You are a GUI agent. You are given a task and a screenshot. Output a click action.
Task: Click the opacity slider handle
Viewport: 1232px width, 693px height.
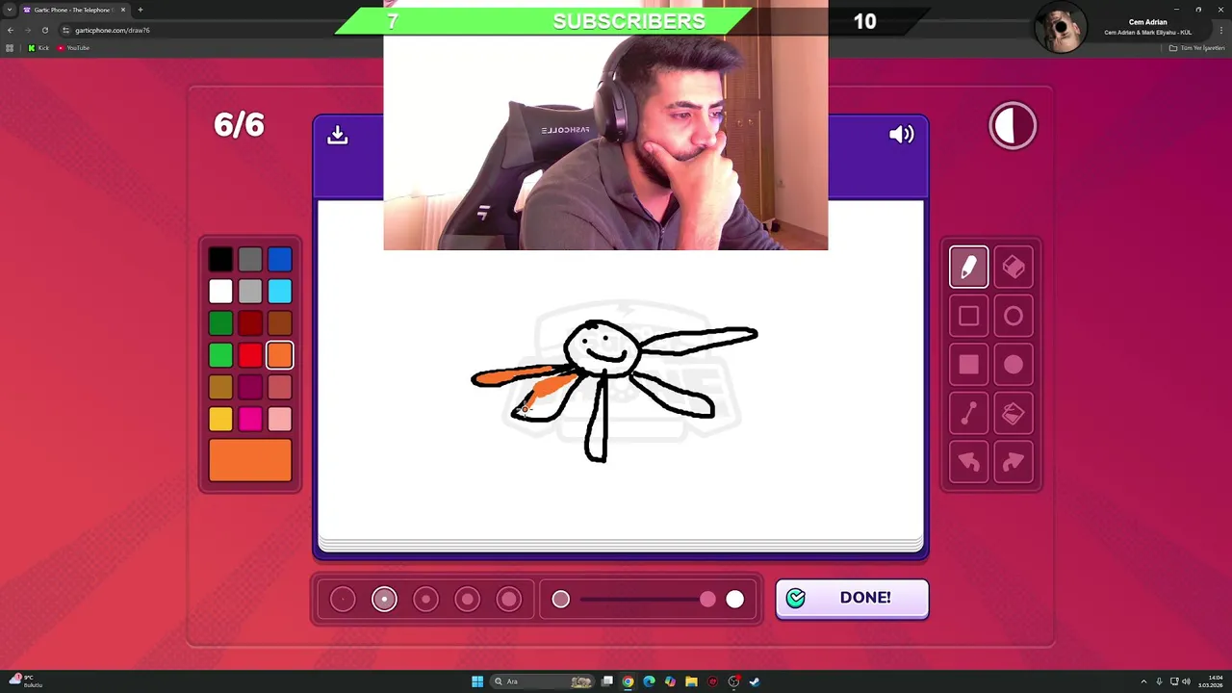click(x=707, y=600)
